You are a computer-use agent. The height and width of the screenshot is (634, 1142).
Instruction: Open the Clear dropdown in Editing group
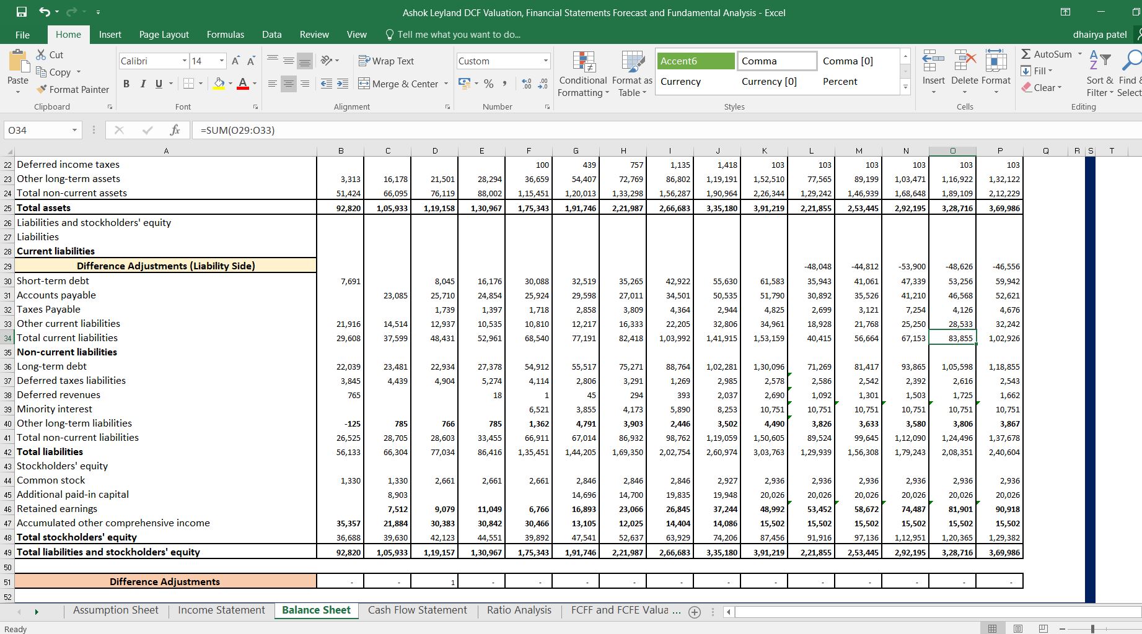(x=1059, y=88)
